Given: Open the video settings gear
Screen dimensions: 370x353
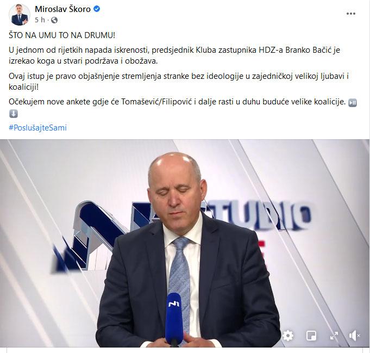Looking at the screenshot, I should coord(288,336).
